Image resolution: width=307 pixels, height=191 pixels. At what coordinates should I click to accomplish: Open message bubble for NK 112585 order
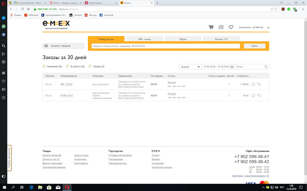pyautogui.click(x=253, y=84)
